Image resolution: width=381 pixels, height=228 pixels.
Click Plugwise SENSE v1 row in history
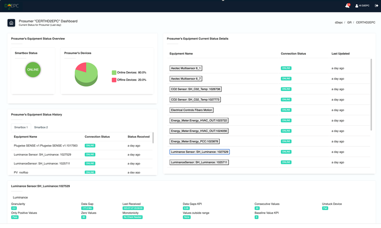(x=82, y=146)
